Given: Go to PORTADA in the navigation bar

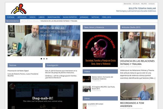Looking at the screenshot, I should 11,17.
